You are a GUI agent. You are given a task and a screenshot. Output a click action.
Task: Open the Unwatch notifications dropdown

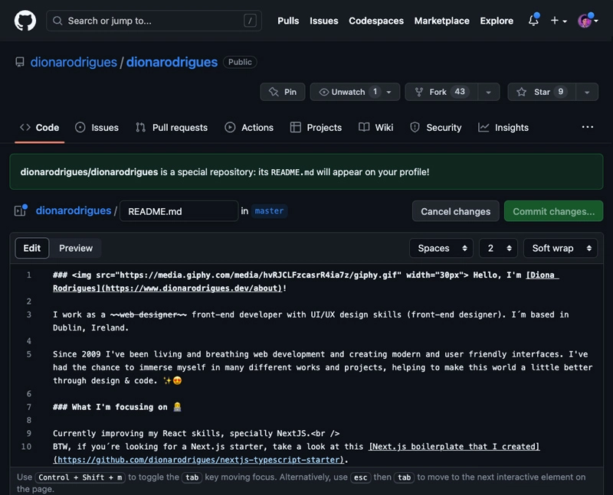pyautogui.click(x=355, y=92)
